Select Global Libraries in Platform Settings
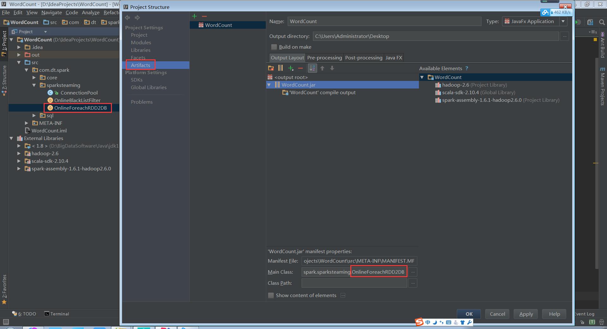The height and width of the screenshot is (329, 607). click(x=149, y=88)
